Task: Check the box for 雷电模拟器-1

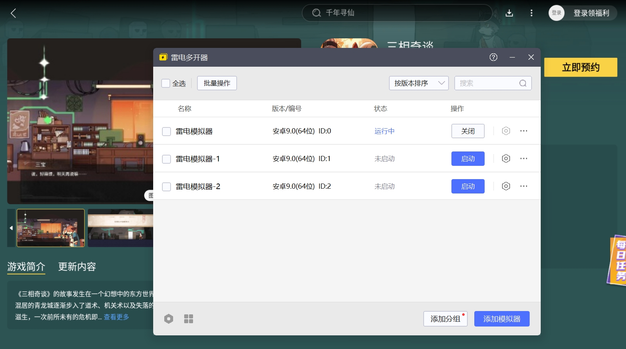Action: pos(166,159)
